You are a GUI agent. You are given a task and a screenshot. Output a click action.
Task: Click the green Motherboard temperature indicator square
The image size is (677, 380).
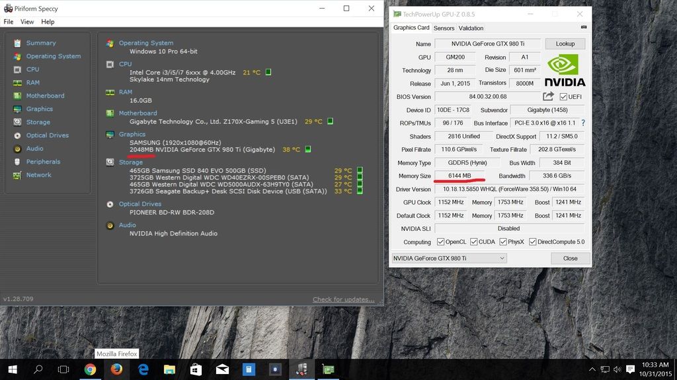(x=330, y=121)
